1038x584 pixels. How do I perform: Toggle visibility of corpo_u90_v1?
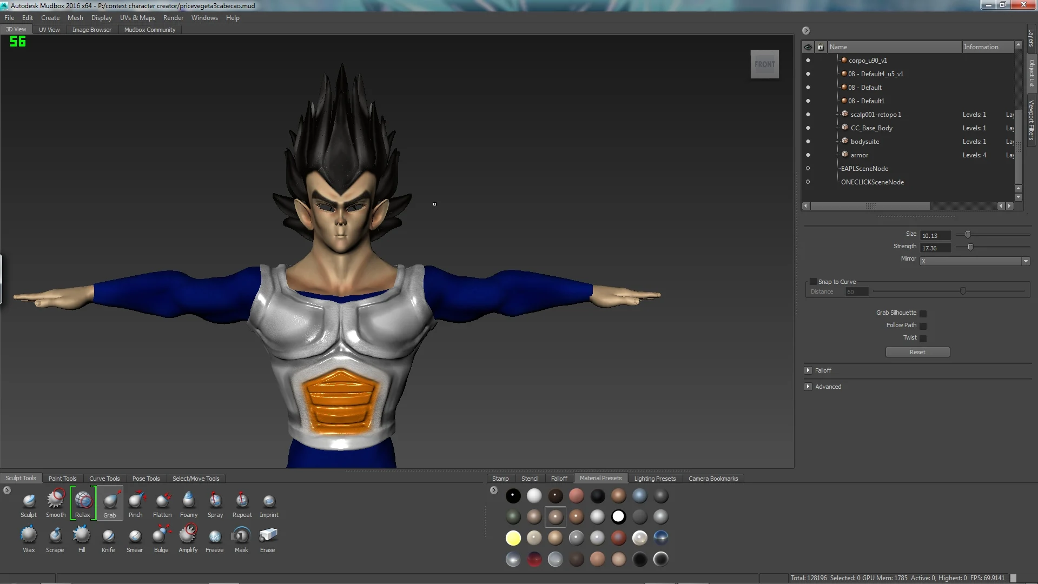tap(808, 61)
